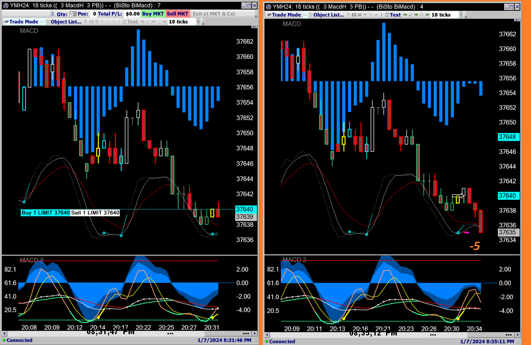Open 18 ticks interval dropdown in right window
Screen dimensions: 531x345
click(461, 15)
